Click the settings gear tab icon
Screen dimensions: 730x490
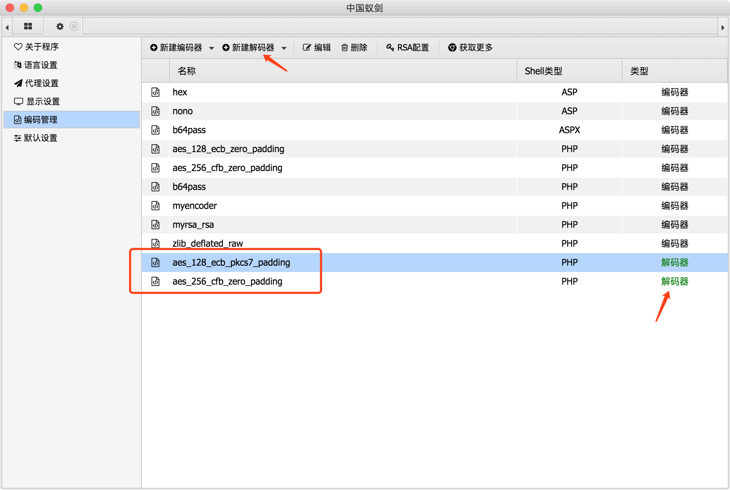60,26
